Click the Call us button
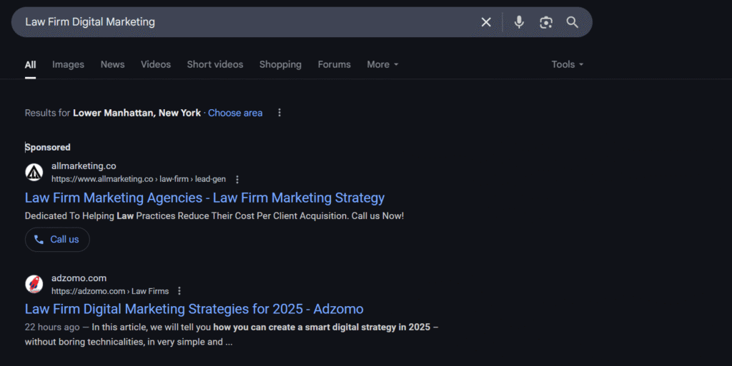Screen dimensions: 732x366 (x=57, y=239)
